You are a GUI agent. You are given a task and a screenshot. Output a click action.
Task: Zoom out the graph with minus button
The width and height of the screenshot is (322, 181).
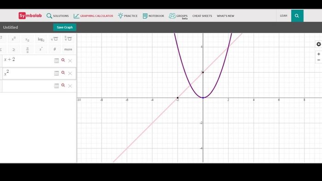pyautogui.click(x=319, y=60)
